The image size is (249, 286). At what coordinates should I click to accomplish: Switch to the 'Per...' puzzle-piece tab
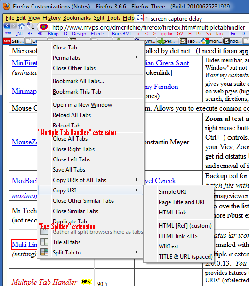coord(168,41)
